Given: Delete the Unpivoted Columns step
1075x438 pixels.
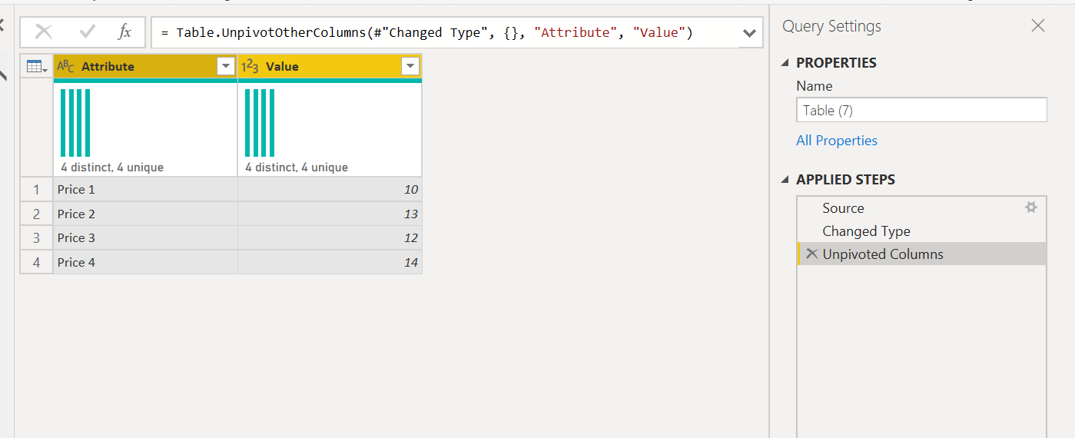Looking at the screenshot, I should [811, 254].
